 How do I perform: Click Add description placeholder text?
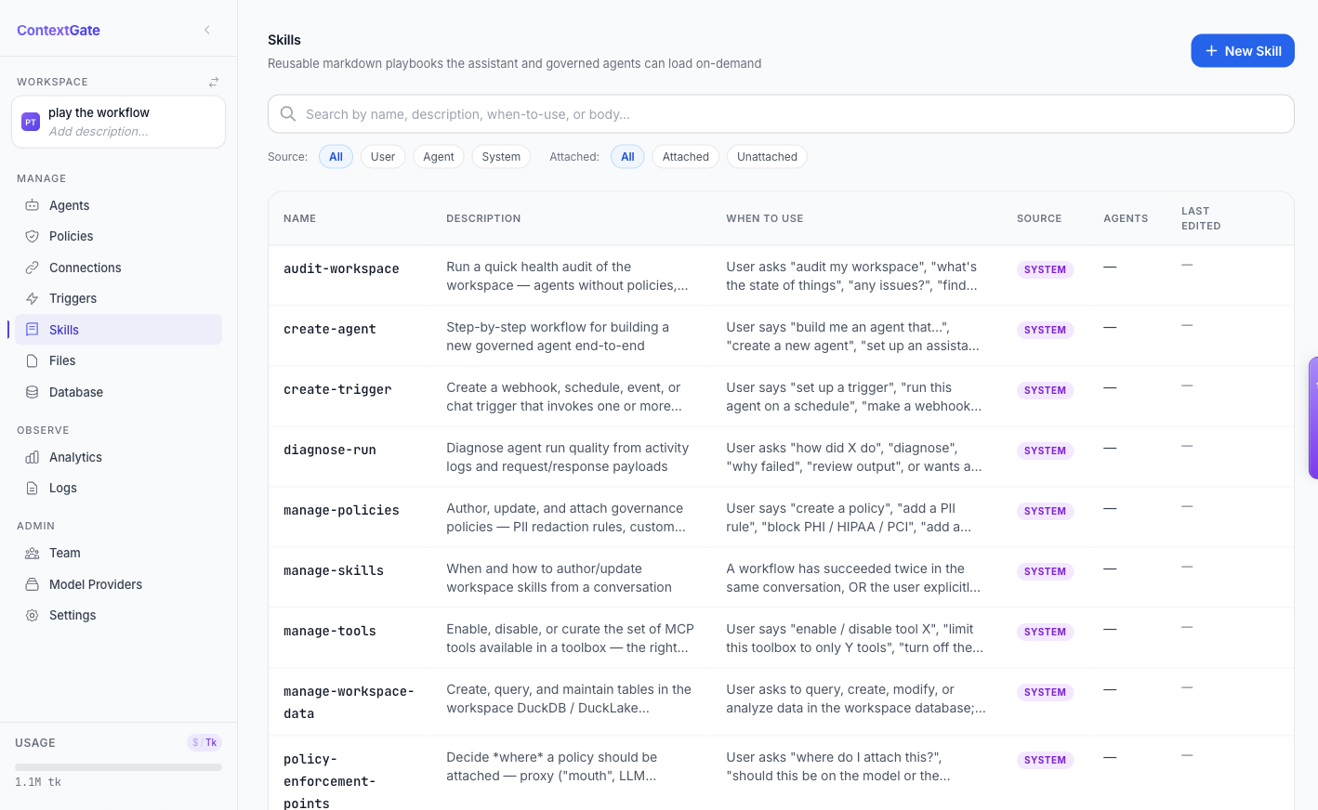click(99, 132)
